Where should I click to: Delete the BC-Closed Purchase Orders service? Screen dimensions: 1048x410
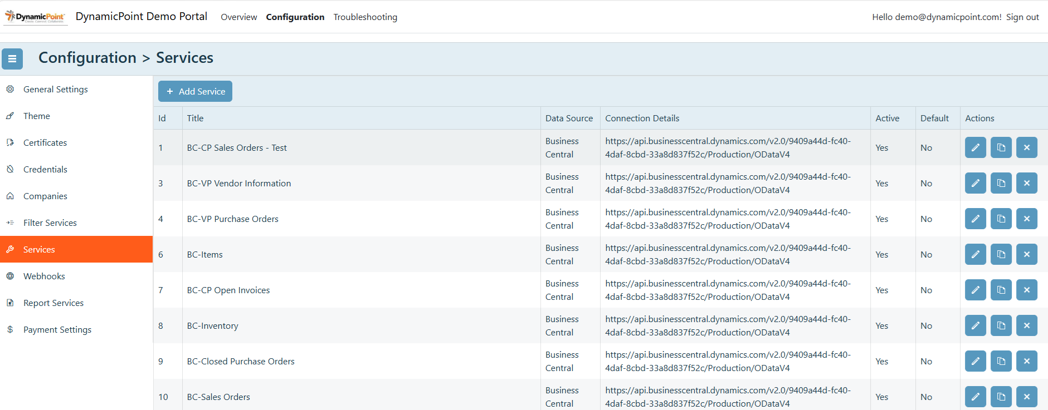coord(1027,361)
